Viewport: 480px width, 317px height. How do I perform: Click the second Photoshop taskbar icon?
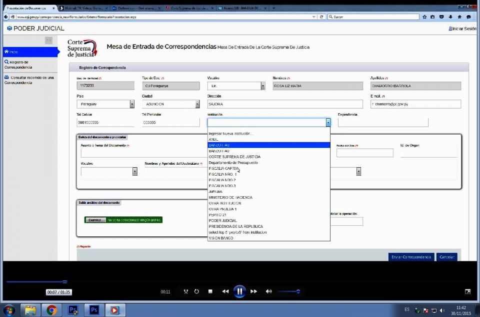click(x=94, y=310)
